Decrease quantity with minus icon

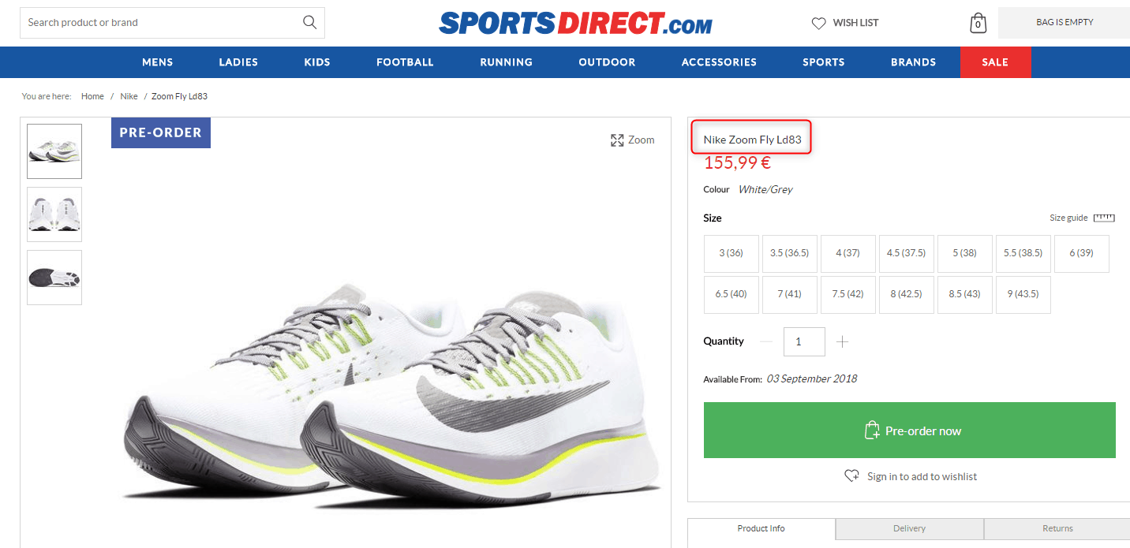pos(765,341)
